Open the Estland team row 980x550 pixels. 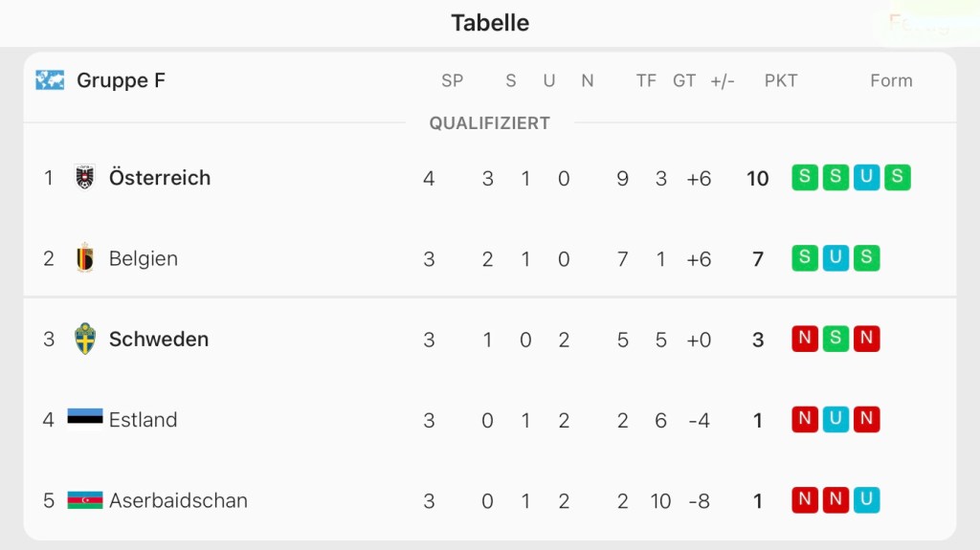pos(144,419)
